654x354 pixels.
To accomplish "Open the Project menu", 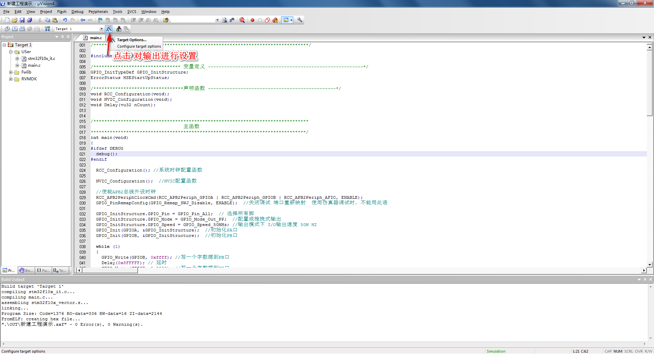I will [x=46, y=12].
